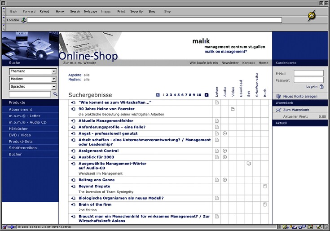Collapse the navigation toolbar via its handle

(x=4, y=12)
